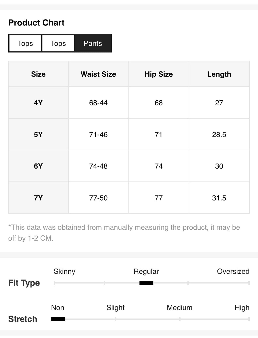The height and width of the screenshot is (338, 258).
Task: Select the 4Y size row label
Action: [38, 103]
